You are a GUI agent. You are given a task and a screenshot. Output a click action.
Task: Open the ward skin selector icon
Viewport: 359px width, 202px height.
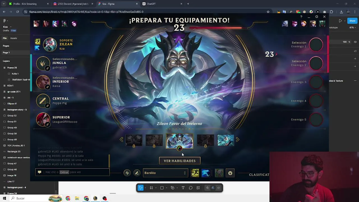click(x=219, y=173)
